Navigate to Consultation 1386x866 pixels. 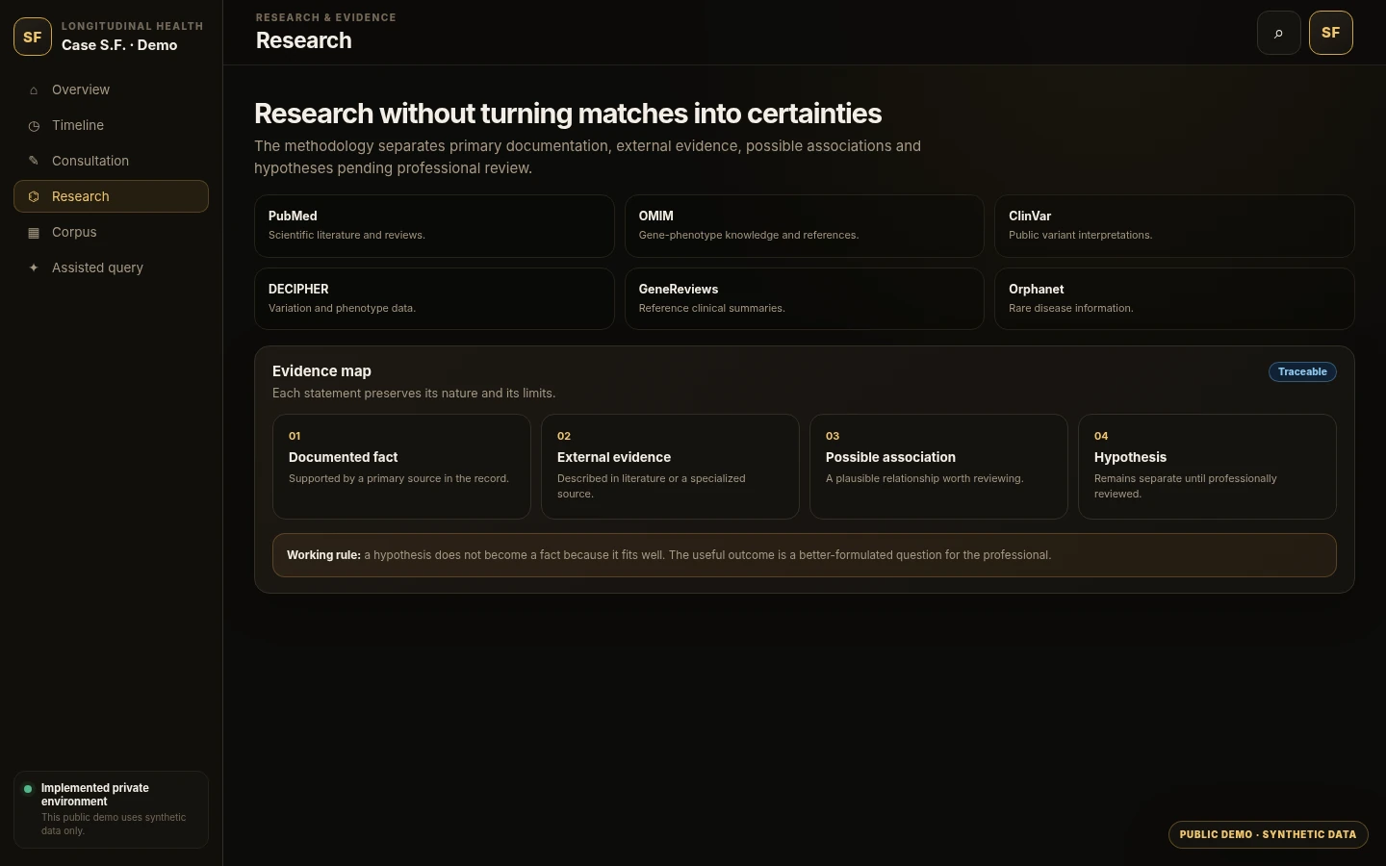click(x=111, y=161)
